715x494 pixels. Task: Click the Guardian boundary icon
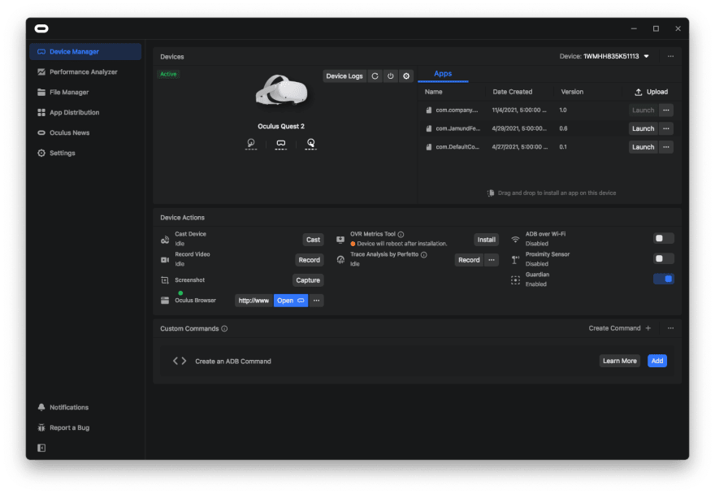click(515, 280)
